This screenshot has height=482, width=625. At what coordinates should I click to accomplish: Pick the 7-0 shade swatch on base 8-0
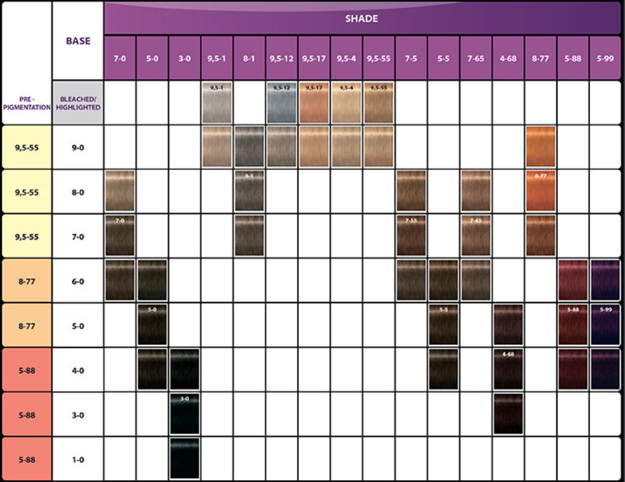(120, 191)
